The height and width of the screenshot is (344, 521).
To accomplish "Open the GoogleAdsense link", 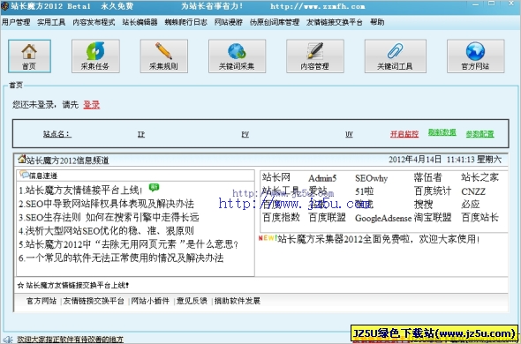I will pyautogui.click(x=383, y=218).
